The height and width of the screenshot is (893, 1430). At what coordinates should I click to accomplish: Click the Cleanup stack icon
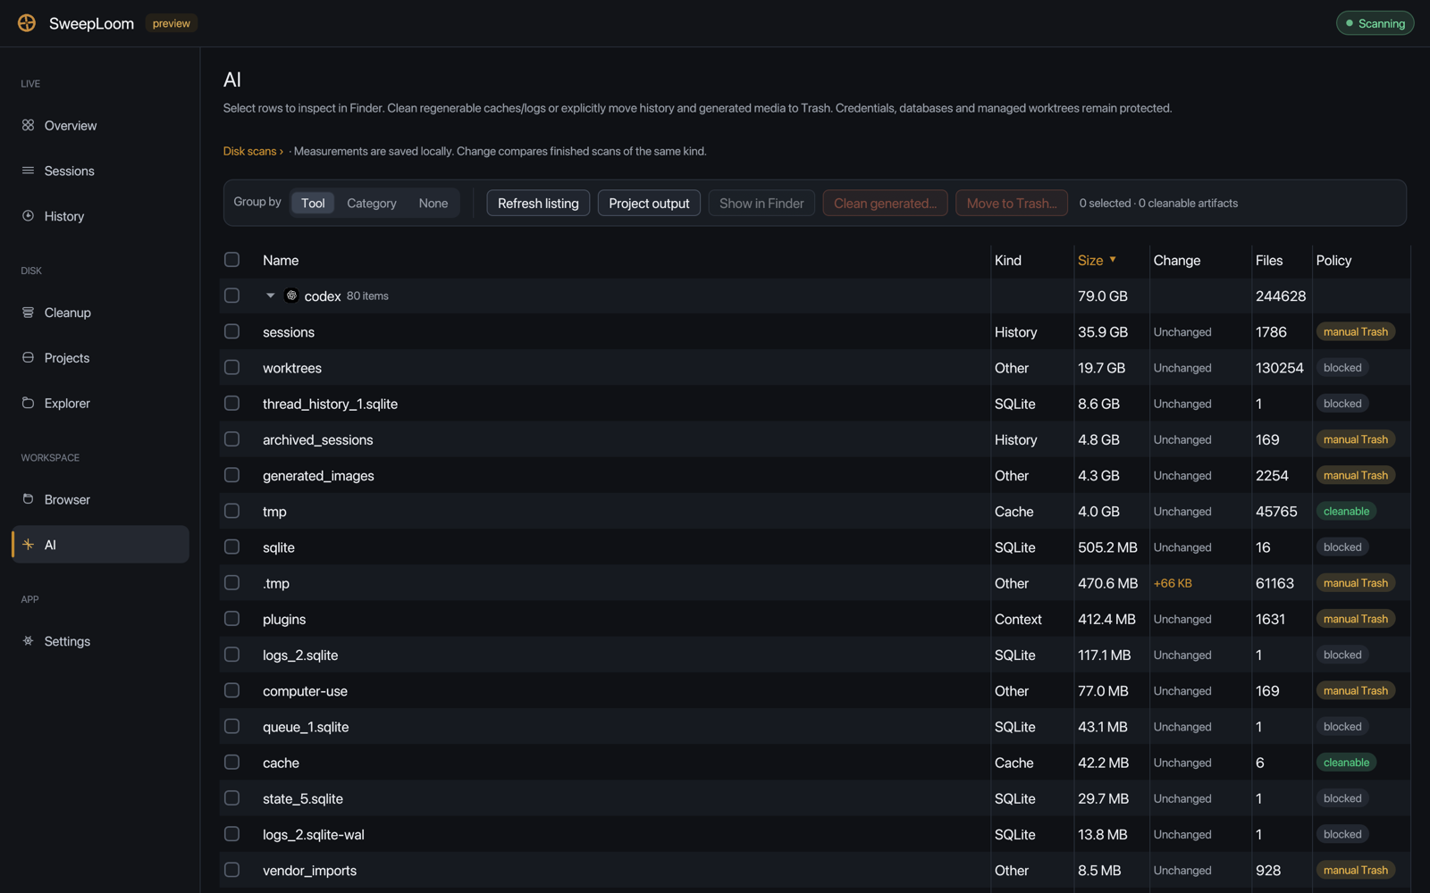click(x=28, y=313)
